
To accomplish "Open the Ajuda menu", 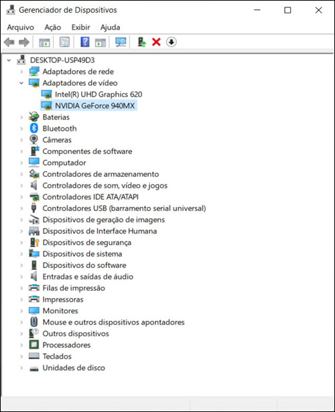I will (110, 27).
